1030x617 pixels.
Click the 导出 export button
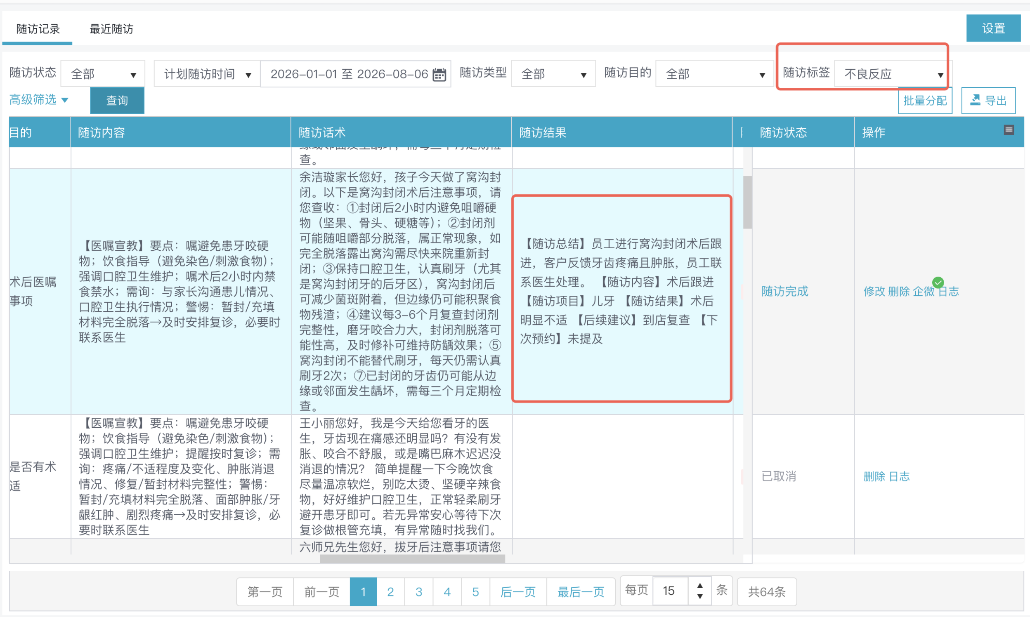988,101
